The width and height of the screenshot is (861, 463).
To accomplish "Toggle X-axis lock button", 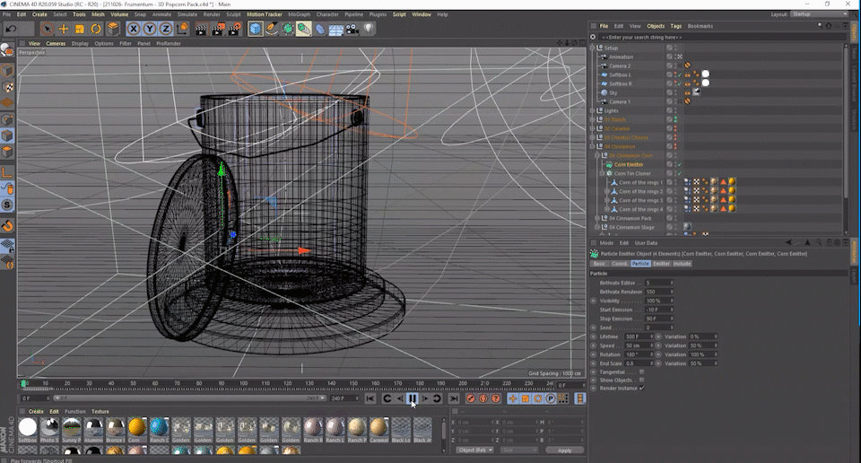I will pyautogui.click(x=134, y=30).
